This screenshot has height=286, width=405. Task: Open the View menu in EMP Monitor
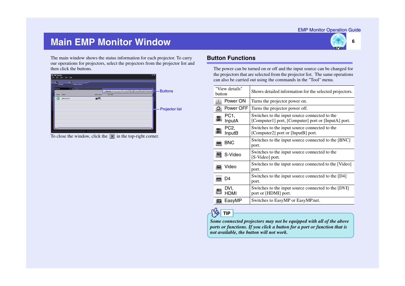(x=61, y=77)
